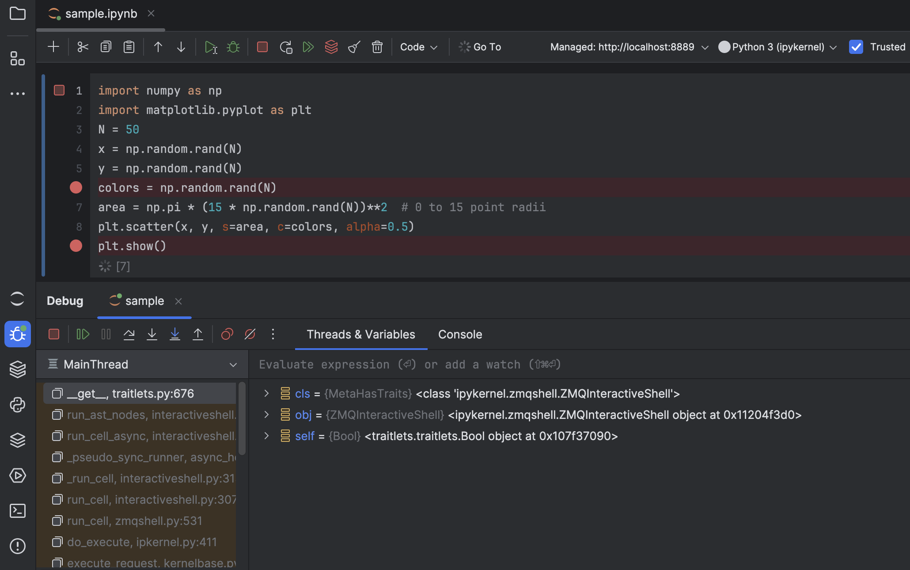Click Restart Kernel icon in notebook toolbar
This screenshot has height=570, width=910.
[x=286, y=47]
